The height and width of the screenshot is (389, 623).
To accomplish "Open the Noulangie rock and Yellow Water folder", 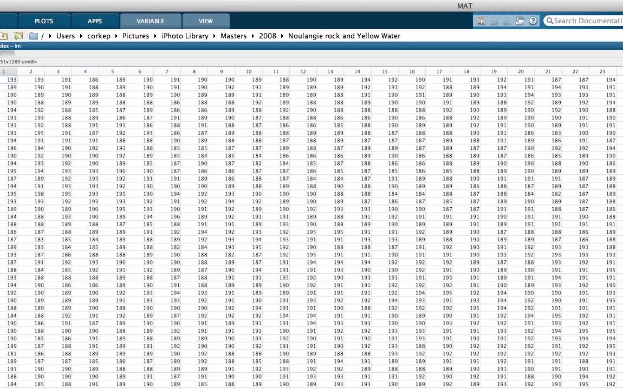I will [345, 36].
